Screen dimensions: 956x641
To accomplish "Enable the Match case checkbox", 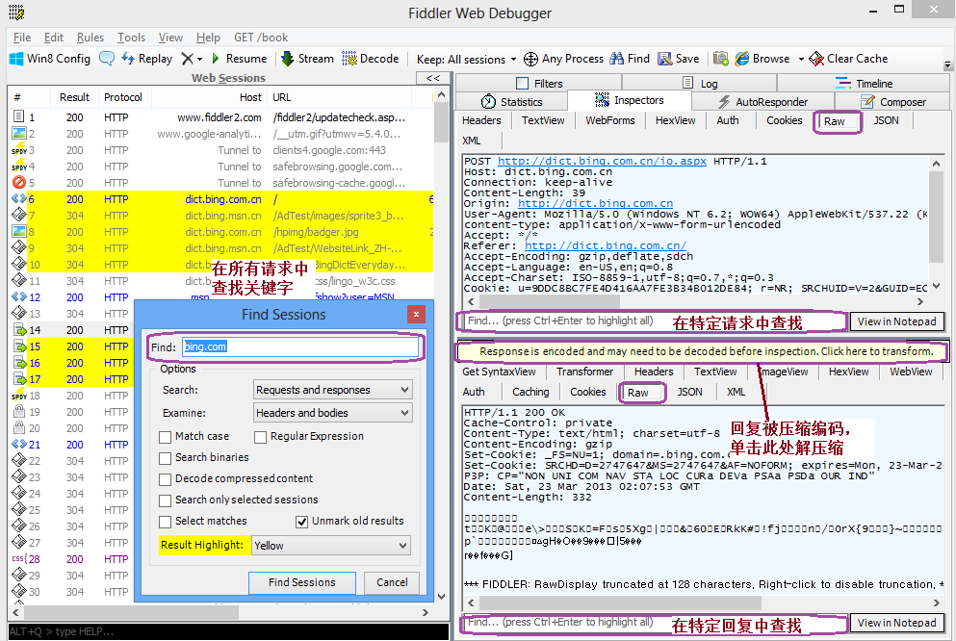I will tap(166, 437).
